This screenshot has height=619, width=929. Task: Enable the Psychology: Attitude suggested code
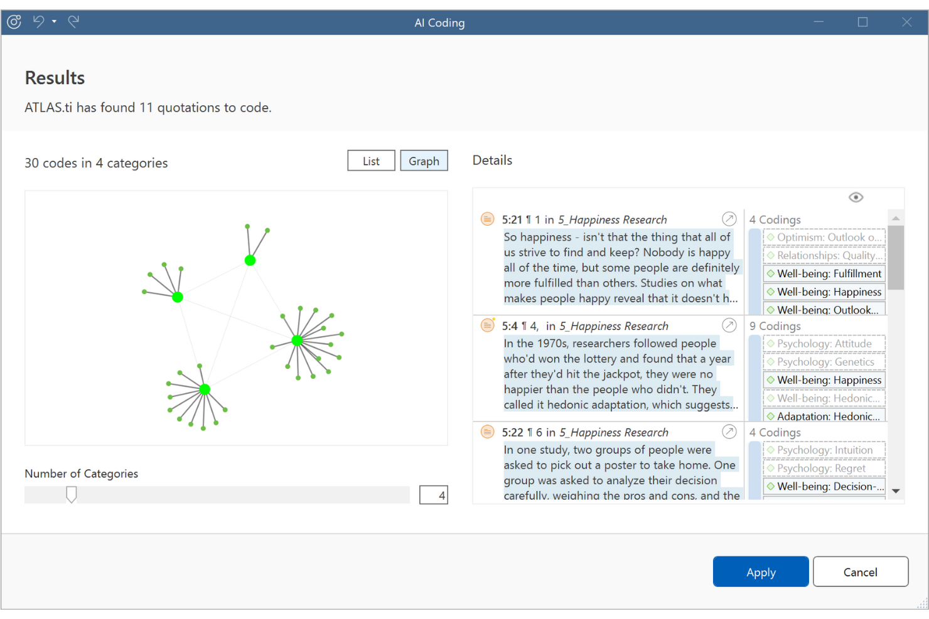pos(824,343)
